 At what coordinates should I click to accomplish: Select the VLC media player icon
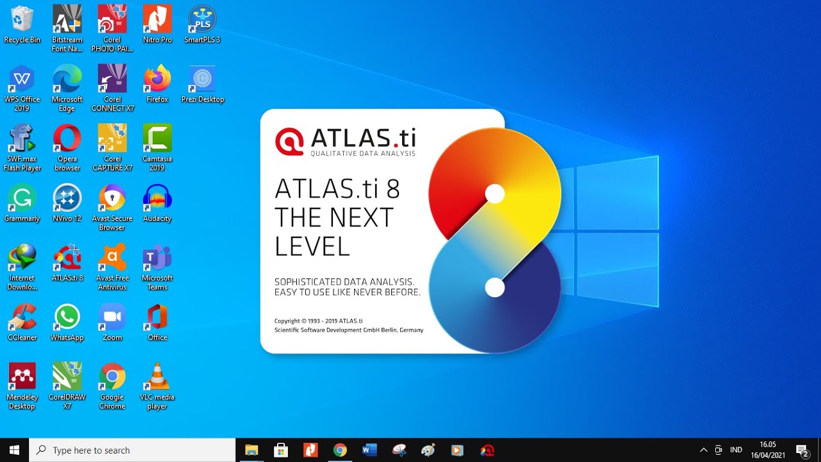click(157, 386)
